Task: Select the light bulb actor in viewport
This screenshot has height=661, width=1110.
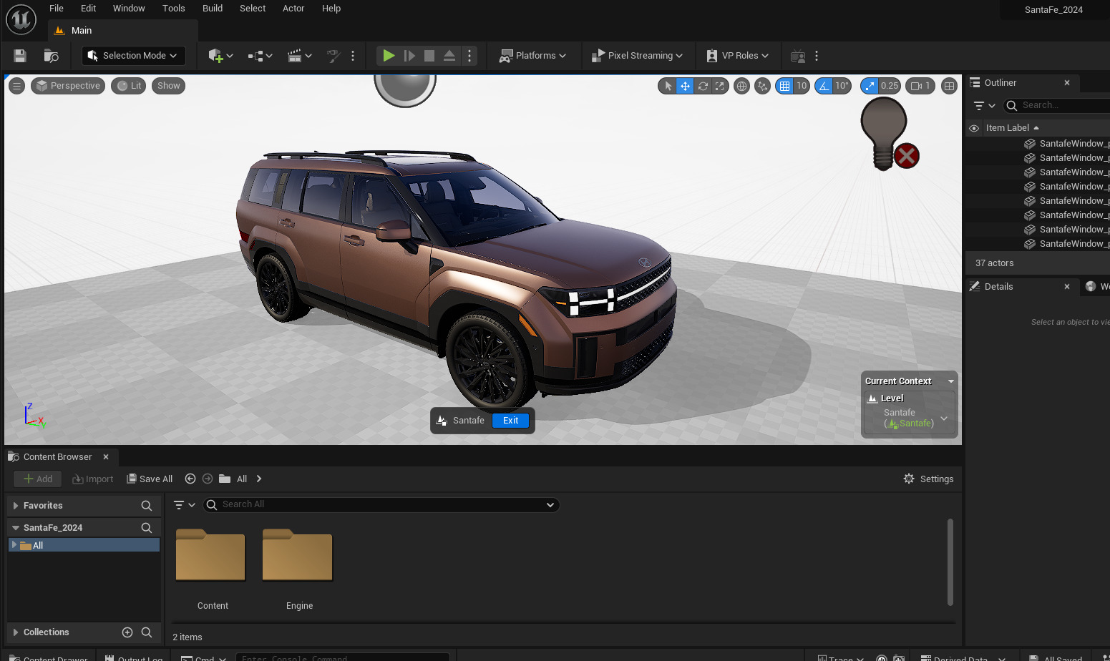Action: pyautogui.click(x=885, y=133)
